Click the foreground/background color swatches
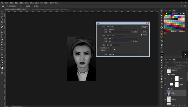 coord(2,67)
